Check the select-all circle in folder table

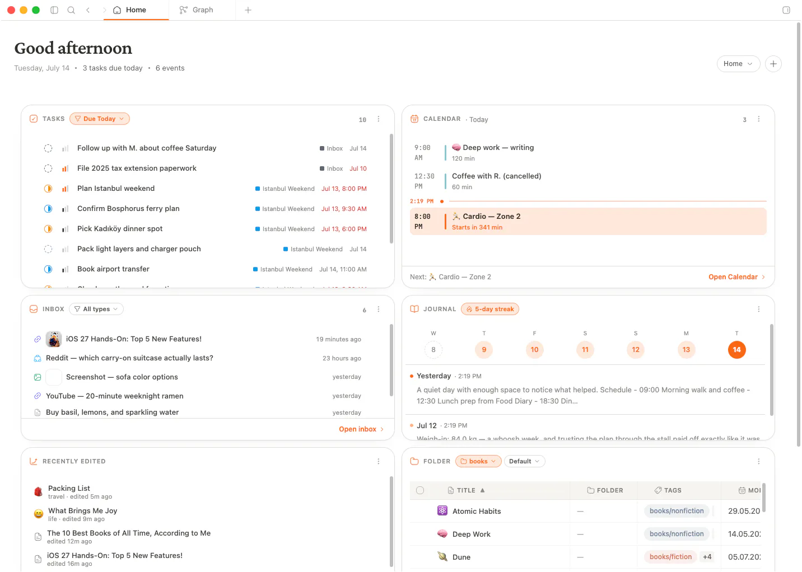420,490
